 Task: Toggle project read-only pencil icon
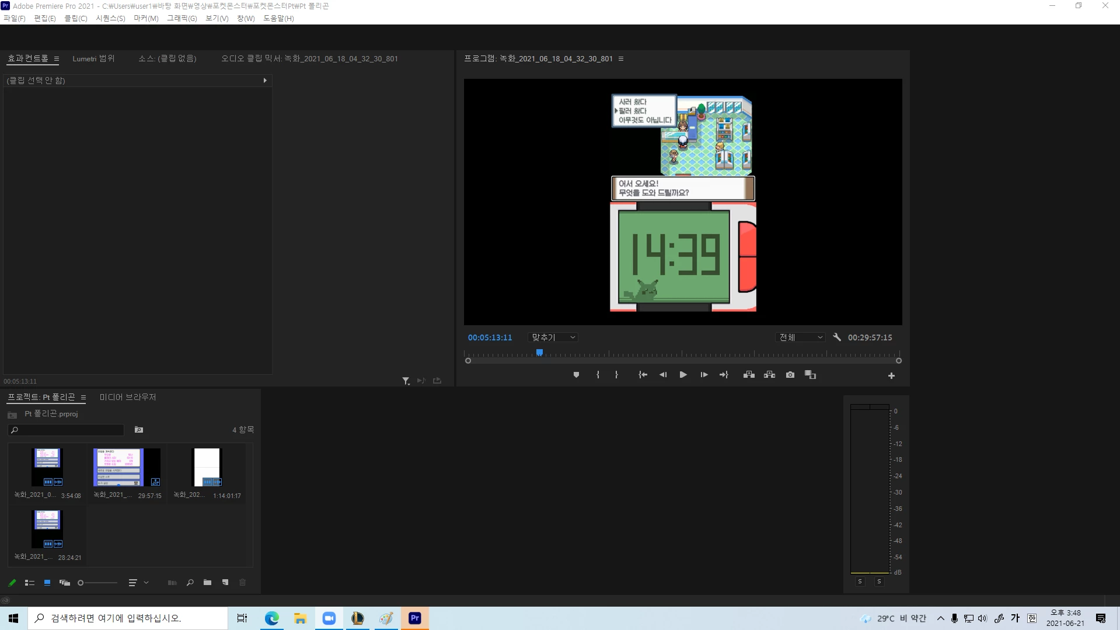point(12,583)
